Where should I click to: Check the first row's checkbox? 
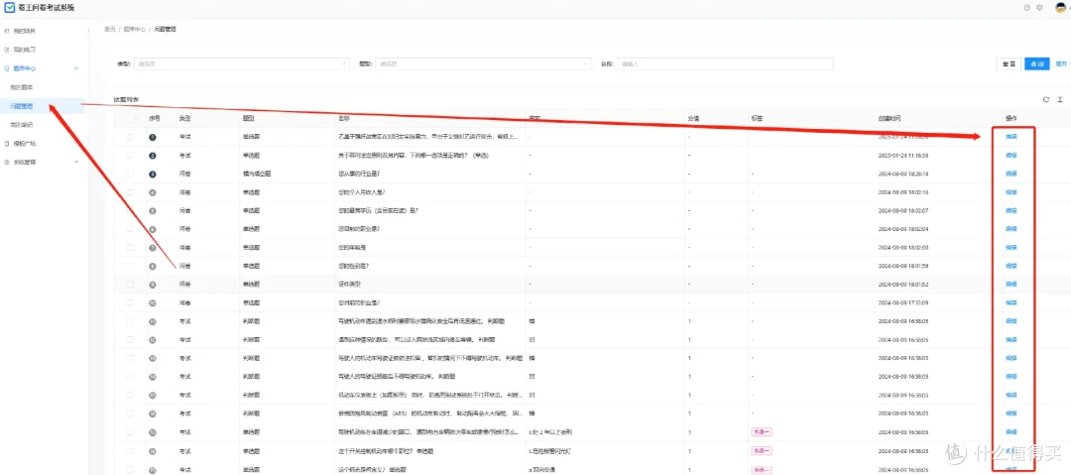130,138
